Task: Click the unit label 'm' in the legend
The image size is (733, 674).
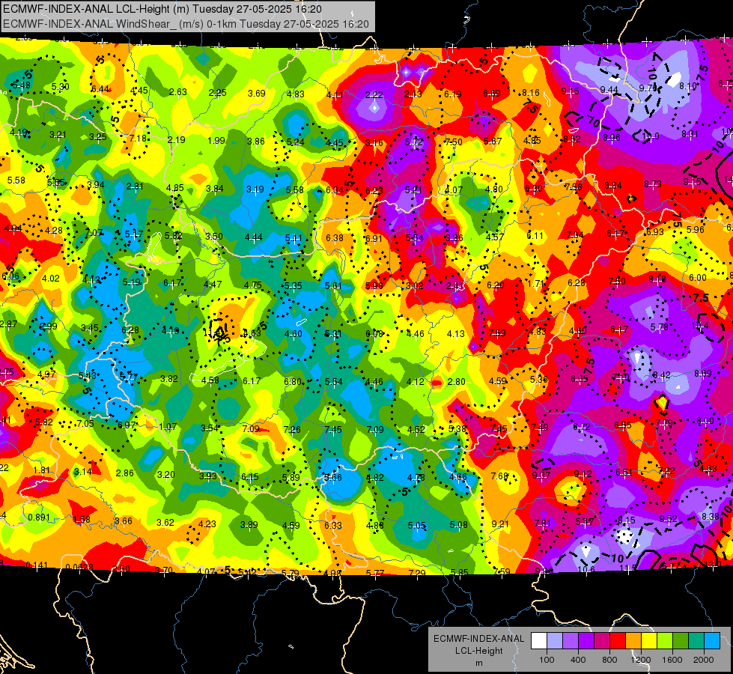Action: [479, 663]
